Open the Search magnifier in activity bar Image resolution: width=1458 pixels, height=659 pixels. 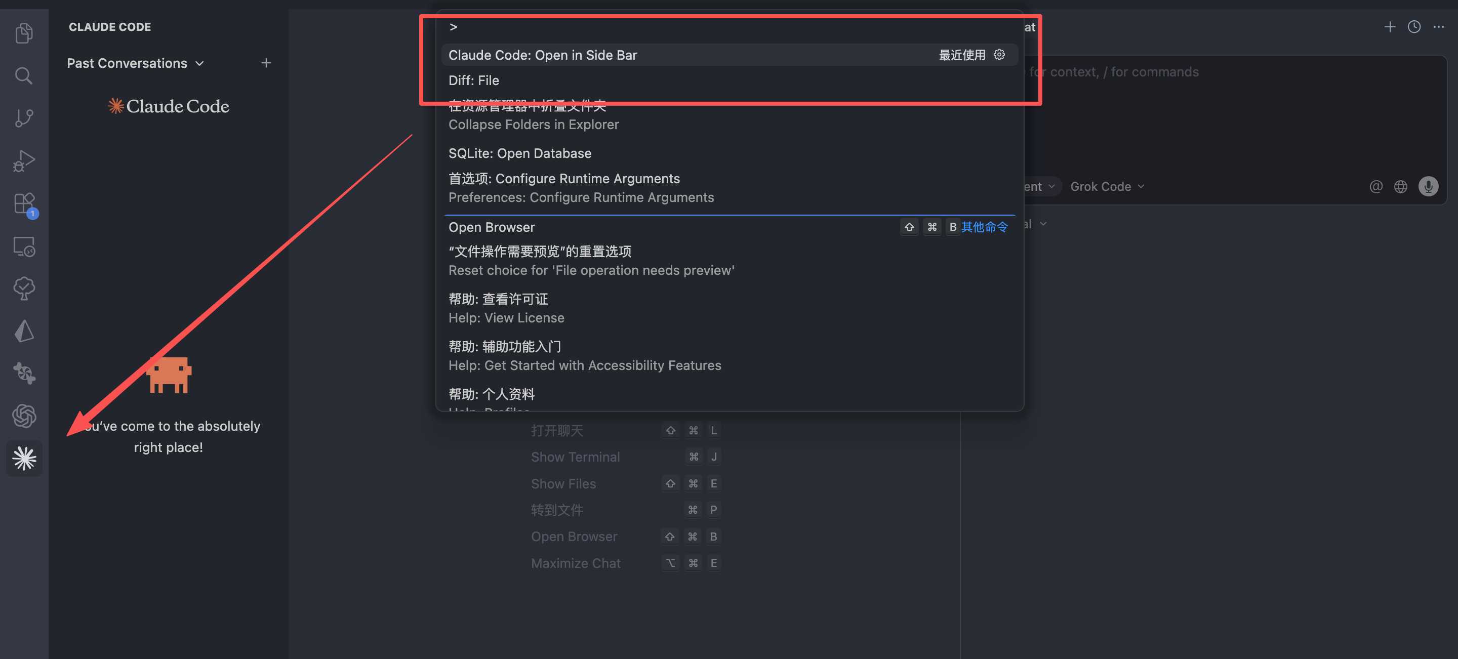[x=24, y=75]
